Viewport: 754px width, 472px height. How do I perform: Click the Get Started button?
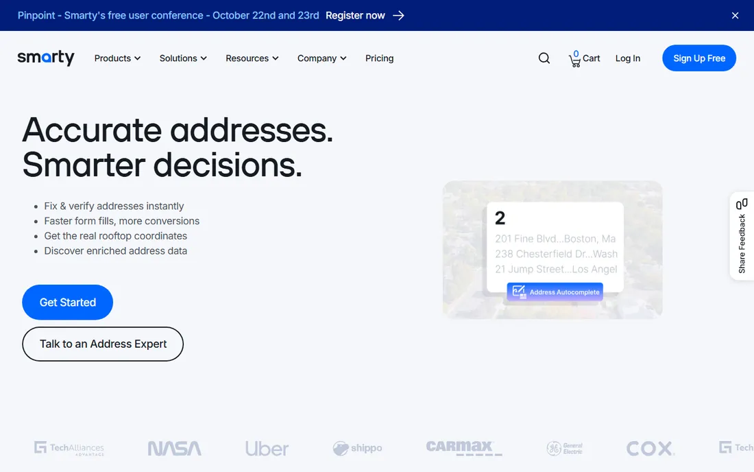(67, 302)
